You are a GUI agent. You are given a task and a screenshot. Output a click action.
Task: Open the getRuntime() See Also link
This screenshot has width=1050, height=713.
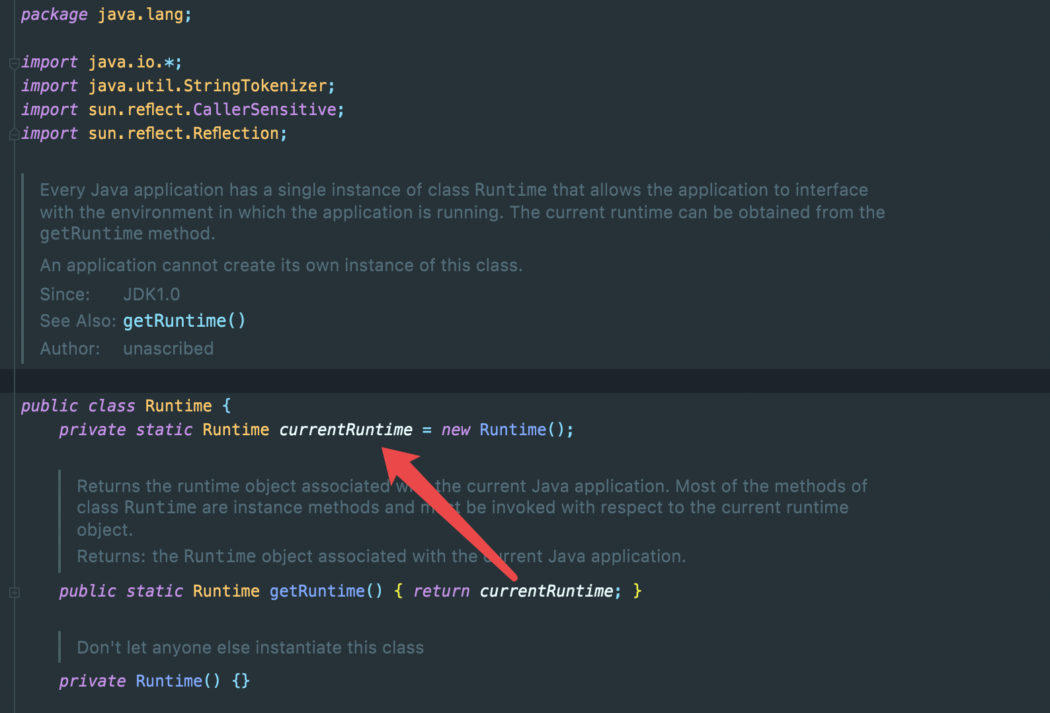pos(184,321)
